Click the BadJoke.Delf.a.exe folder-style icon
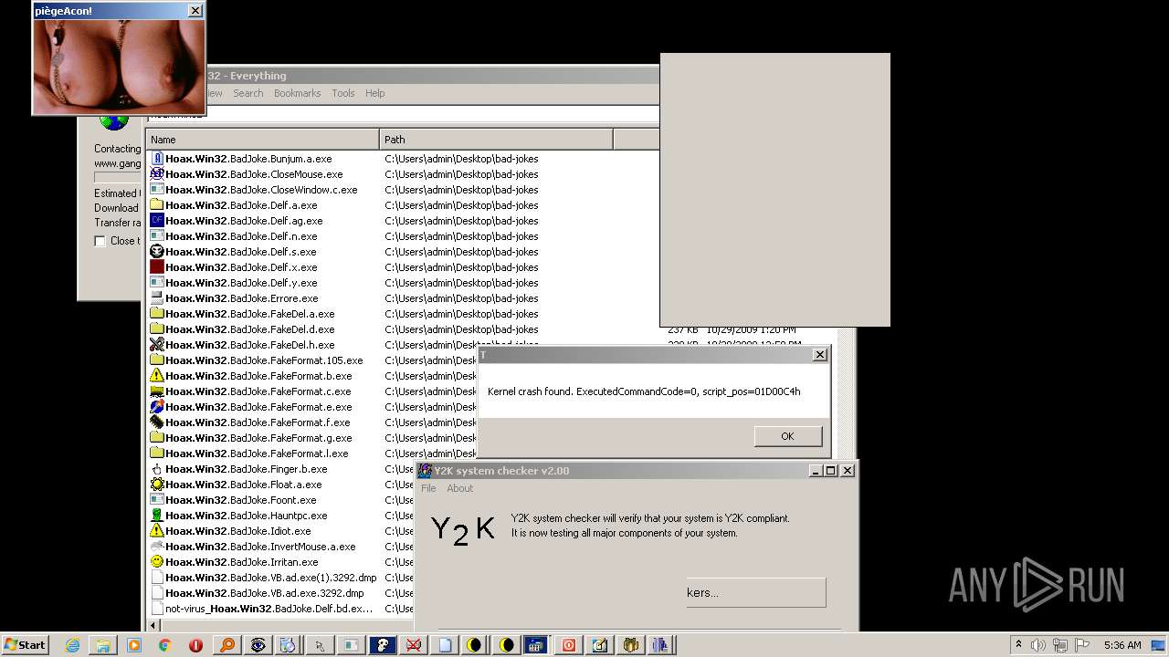 pyautogui.click(x=157, y=205)
